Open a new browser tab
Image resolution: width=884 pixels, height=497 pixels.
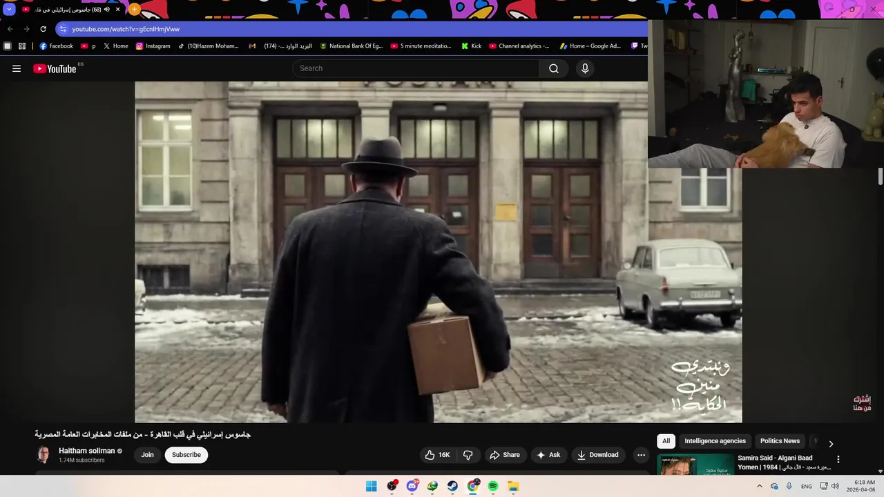tap(134, 10)
